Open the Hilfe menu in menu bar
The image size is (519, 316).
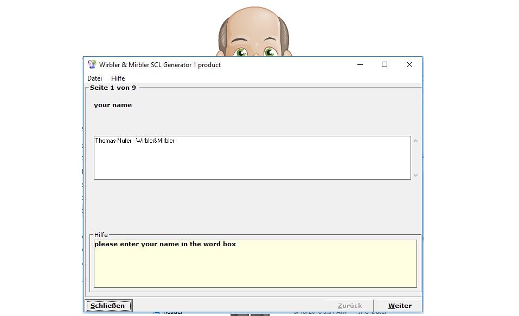point(118,78)
